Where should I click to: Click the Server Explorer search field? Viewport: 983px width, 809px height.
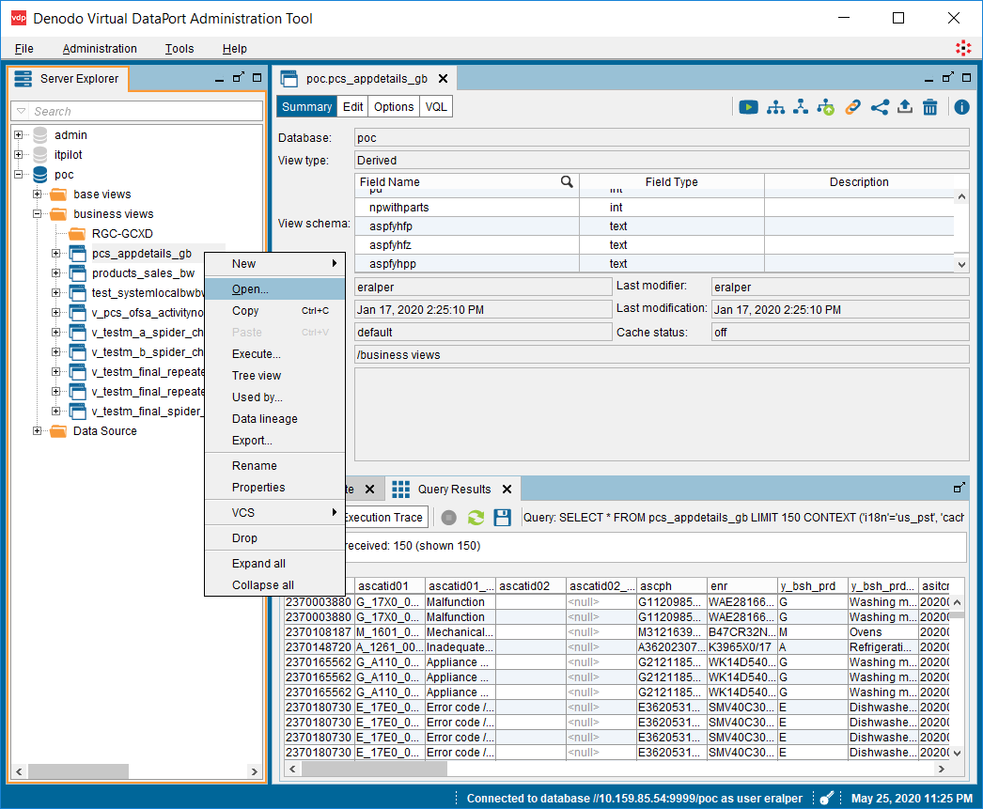pyautogui.click(x=146, y=111)
